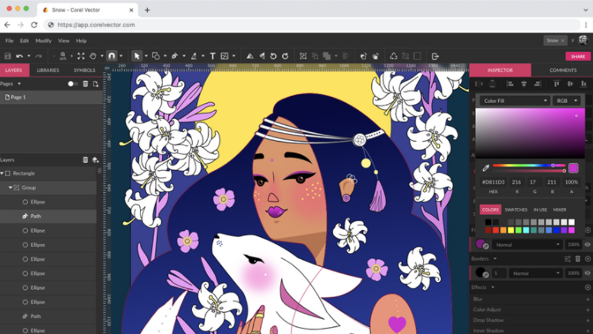Click the browser address bar
This screenshot has width=593, height=334.
click(x=312, y=24)
